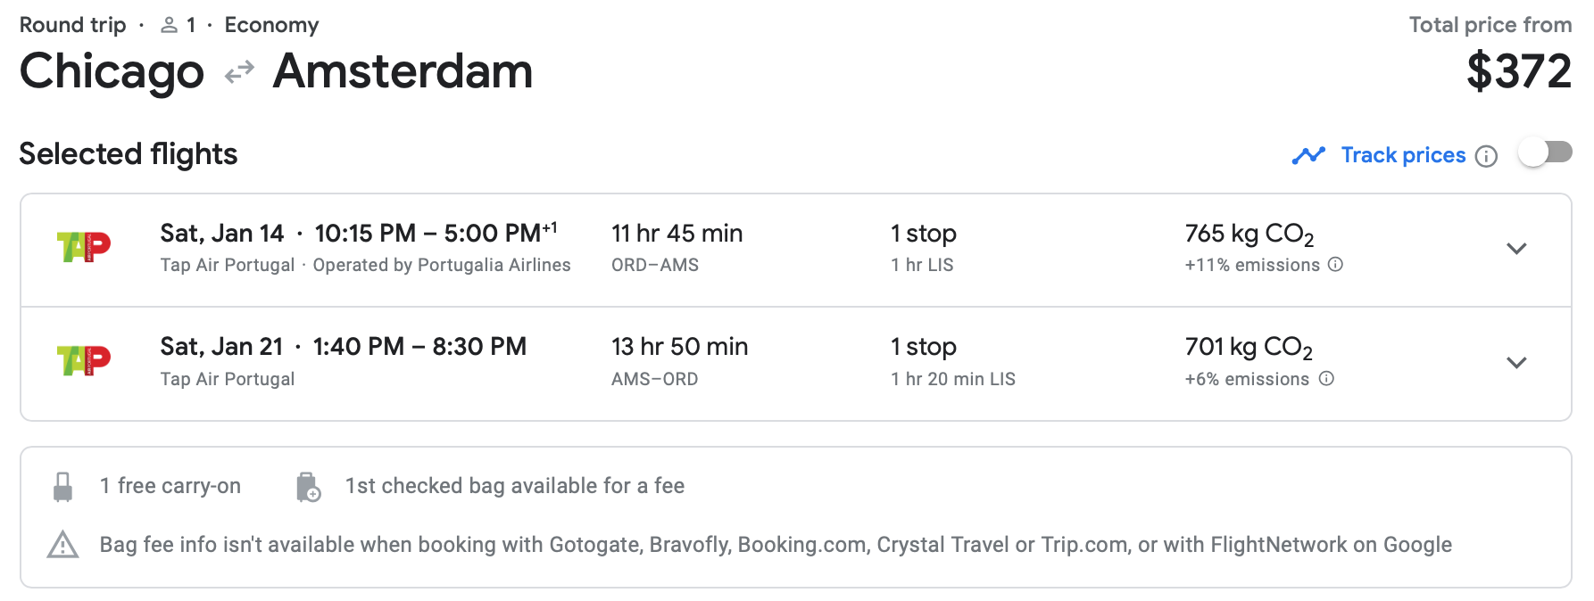Expand the Sat, Jan 21 flight details
The image size is (1594, 601).
coord(1516,363)
